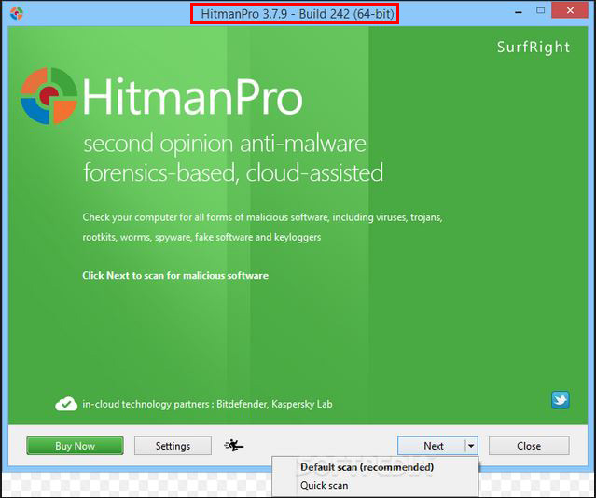Click the Close button
Viewport: 596px width, 498px height.
click(x=529, y=446)
